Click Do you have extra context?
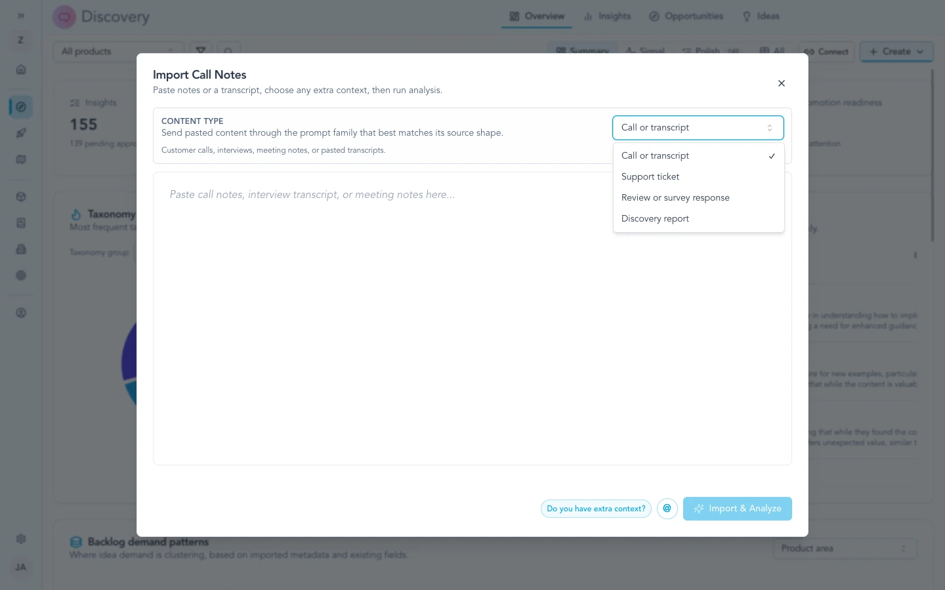Screen dimensions: 945x590 tap(596, 509)
